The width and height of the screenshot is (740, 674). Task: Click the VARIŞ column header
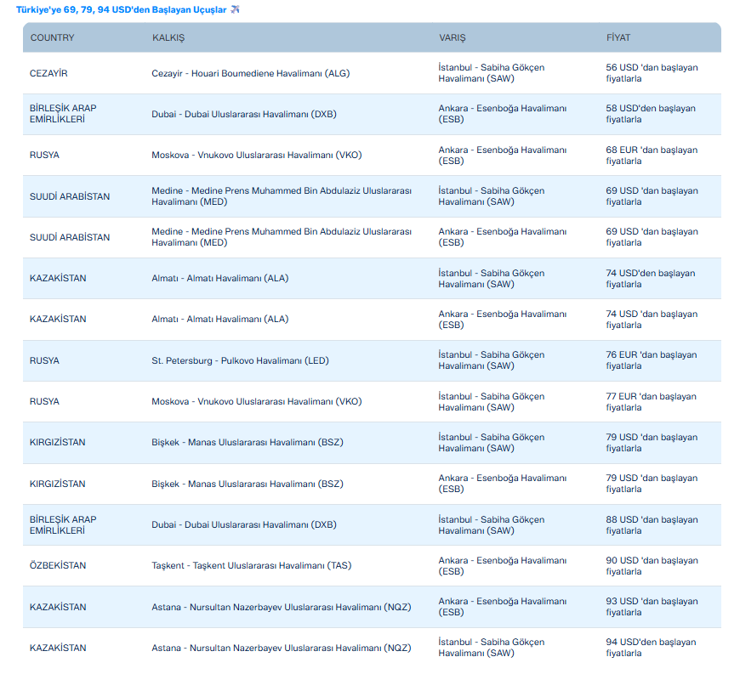point(453,37)
